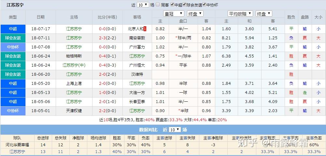The width and height of the screenshot is (326, 156).
Task: Open the 数据对比 近 10 场 dropdown
Action: (175, 130)
